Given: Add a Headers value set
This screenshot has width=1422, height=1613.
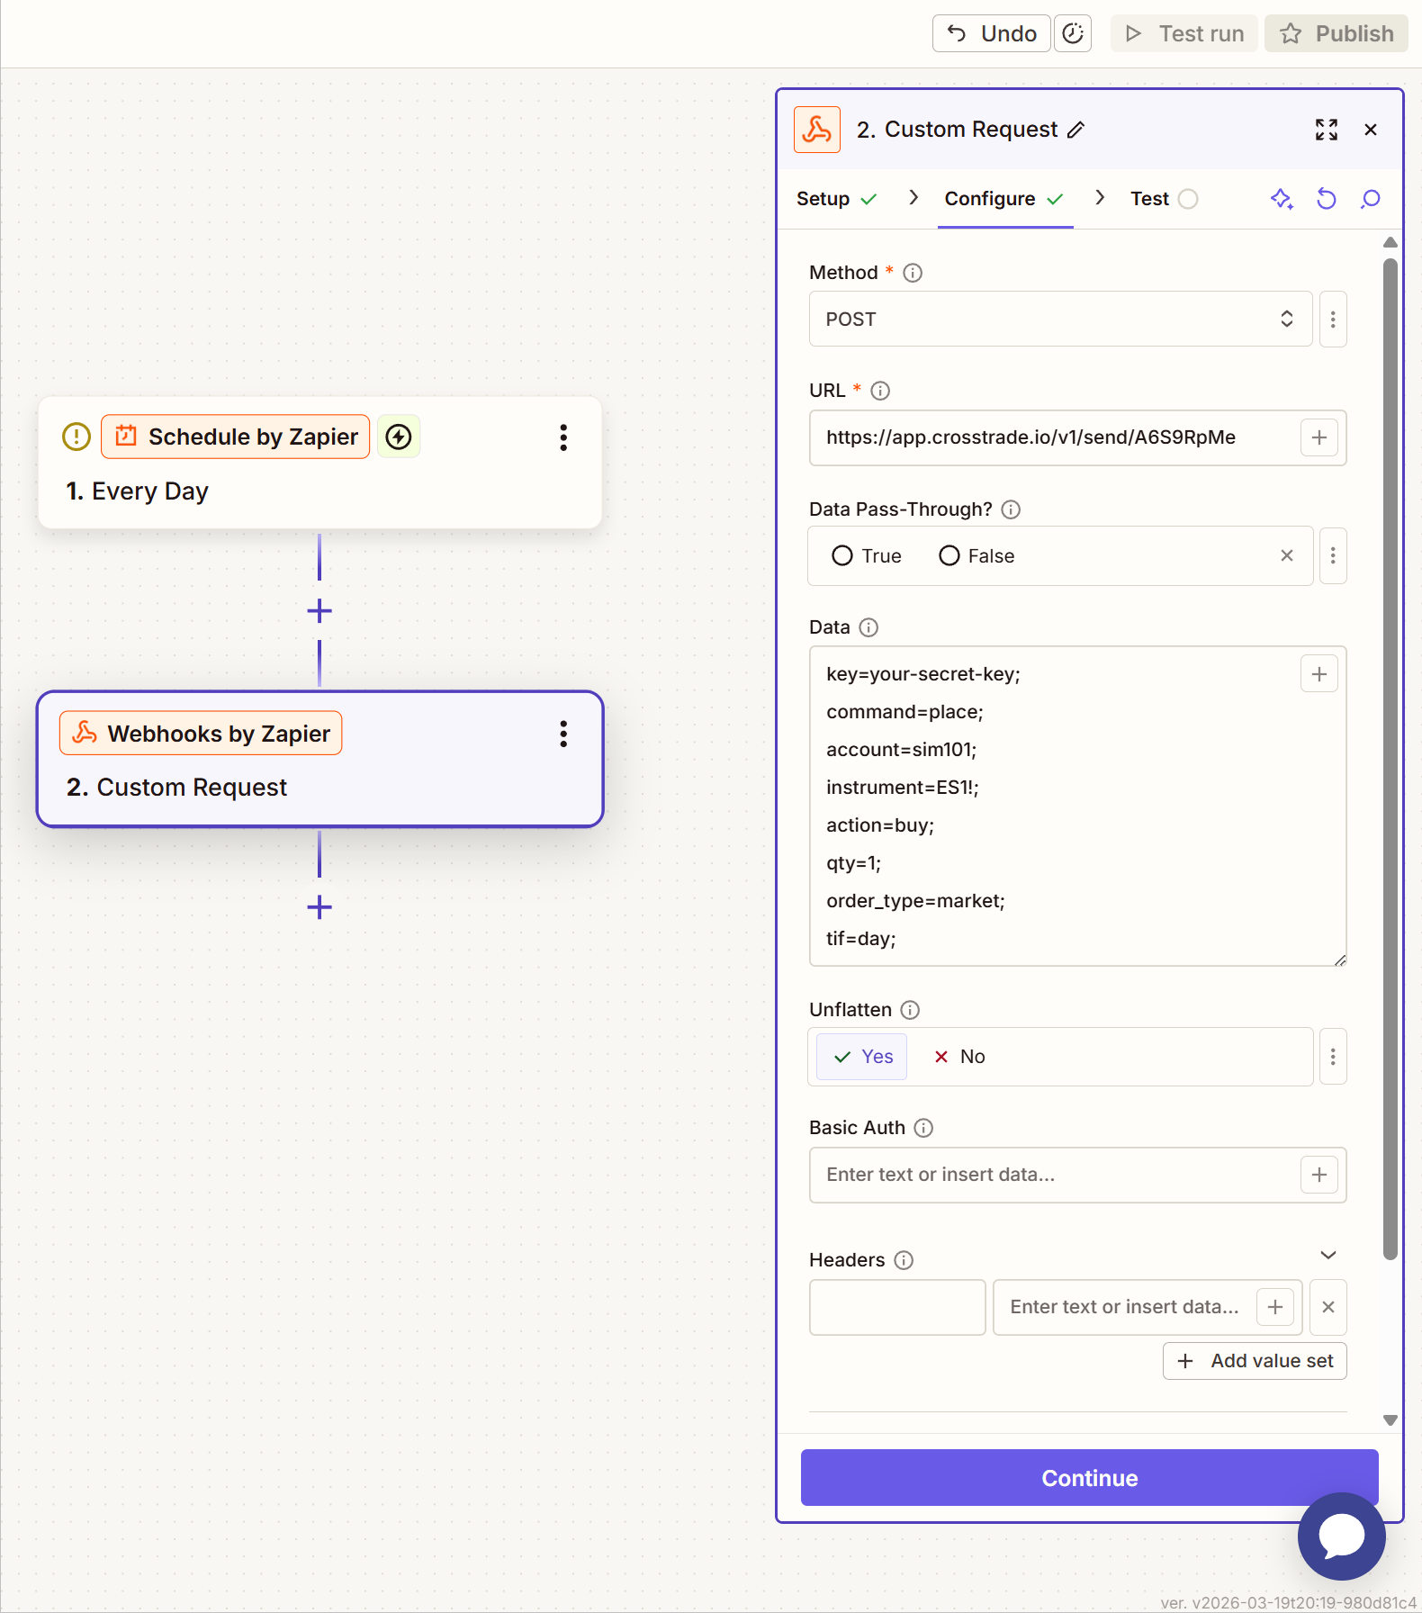Looking at the screenshot, I should pos(1255,1361).
